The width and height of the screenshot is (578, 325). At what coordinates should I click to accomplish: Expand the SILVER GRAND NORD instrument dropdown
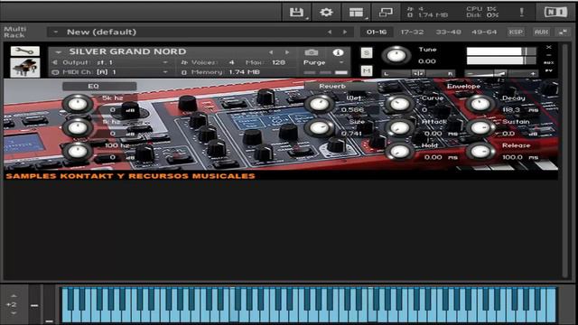pos(58,52)
